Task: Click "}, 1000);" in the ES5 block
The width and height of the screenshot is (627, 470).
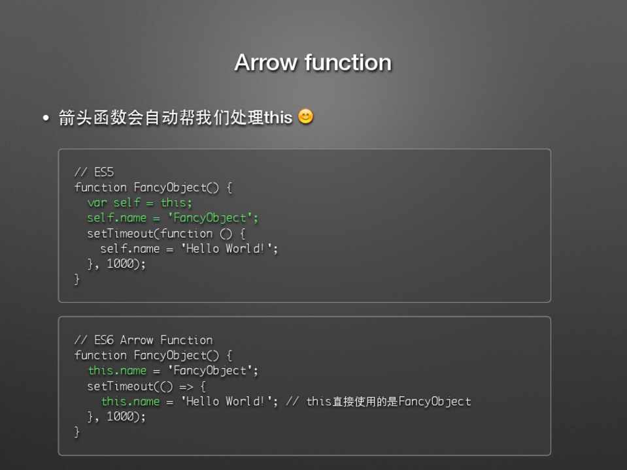Action: (x=116, y=264)
